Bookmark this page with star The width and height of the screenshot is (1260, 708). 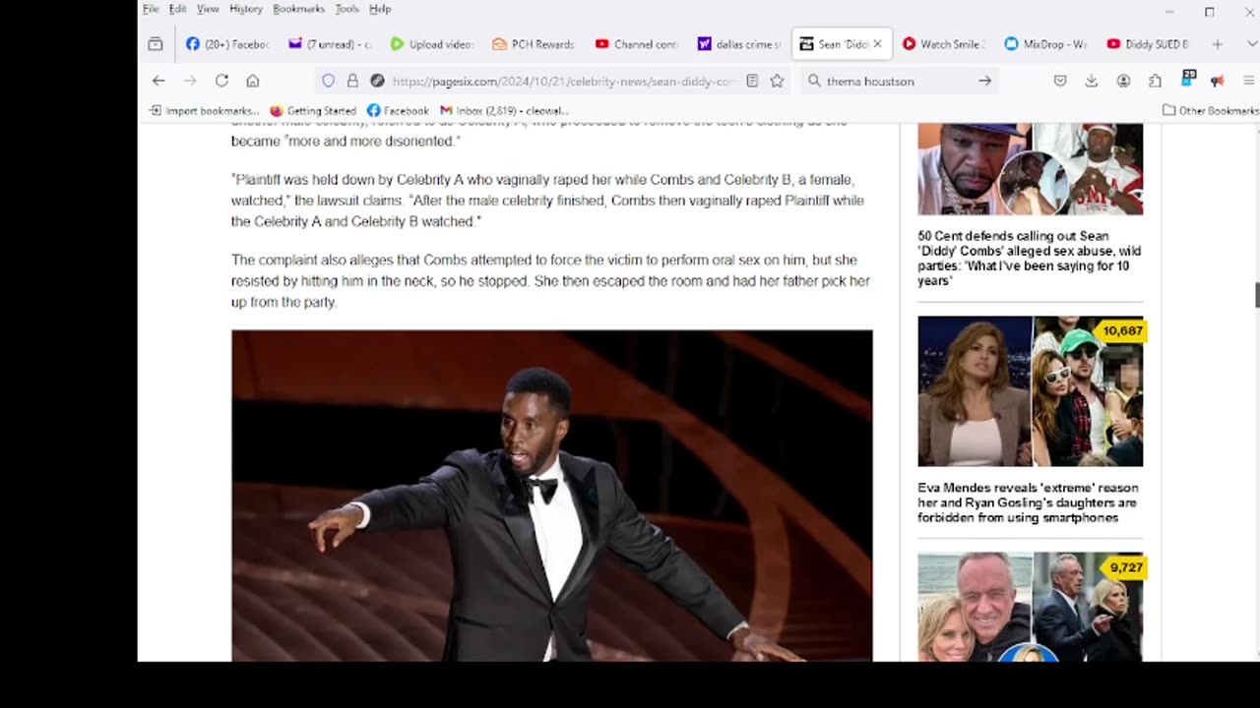pos(777,81)
